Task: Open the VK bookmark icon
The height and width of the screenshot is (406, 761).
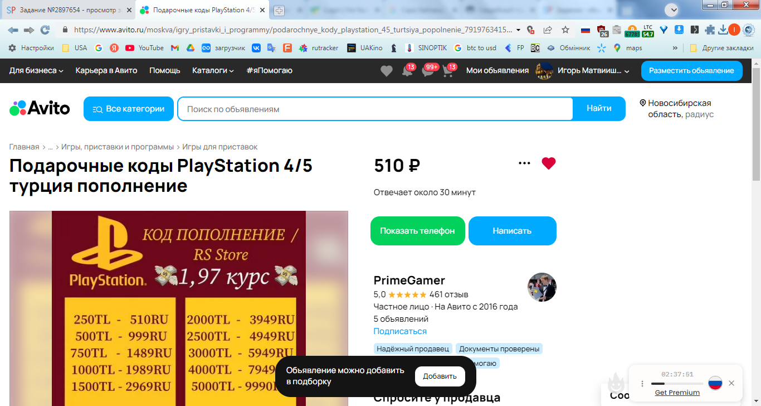Action: 256,48
